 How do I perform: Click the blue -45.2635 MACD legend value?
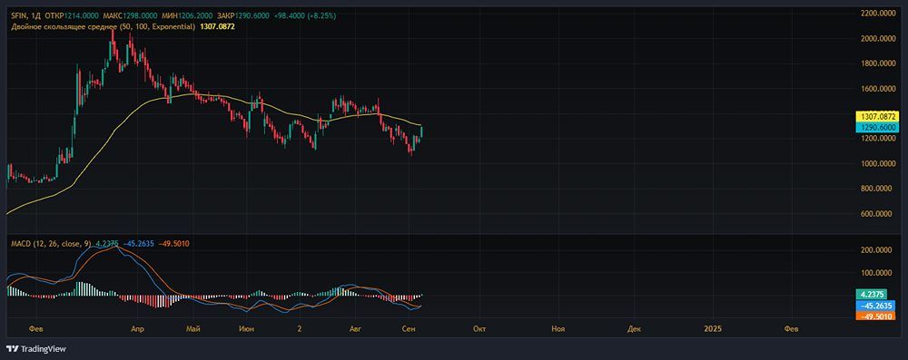click(x=138, y=244)
